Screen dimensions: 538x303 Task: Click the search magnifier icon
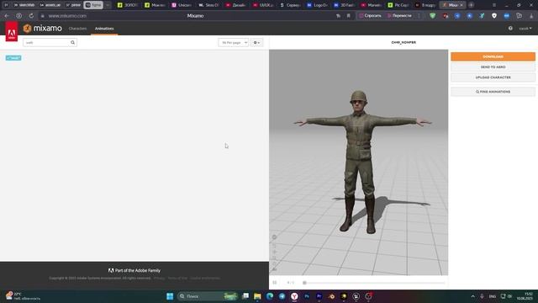(73, 43)
